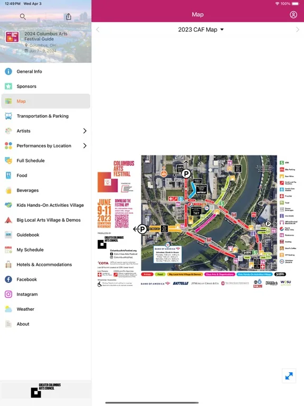Open Transportation & Parking label
304x406 pixels.
[x=43, y=116]
